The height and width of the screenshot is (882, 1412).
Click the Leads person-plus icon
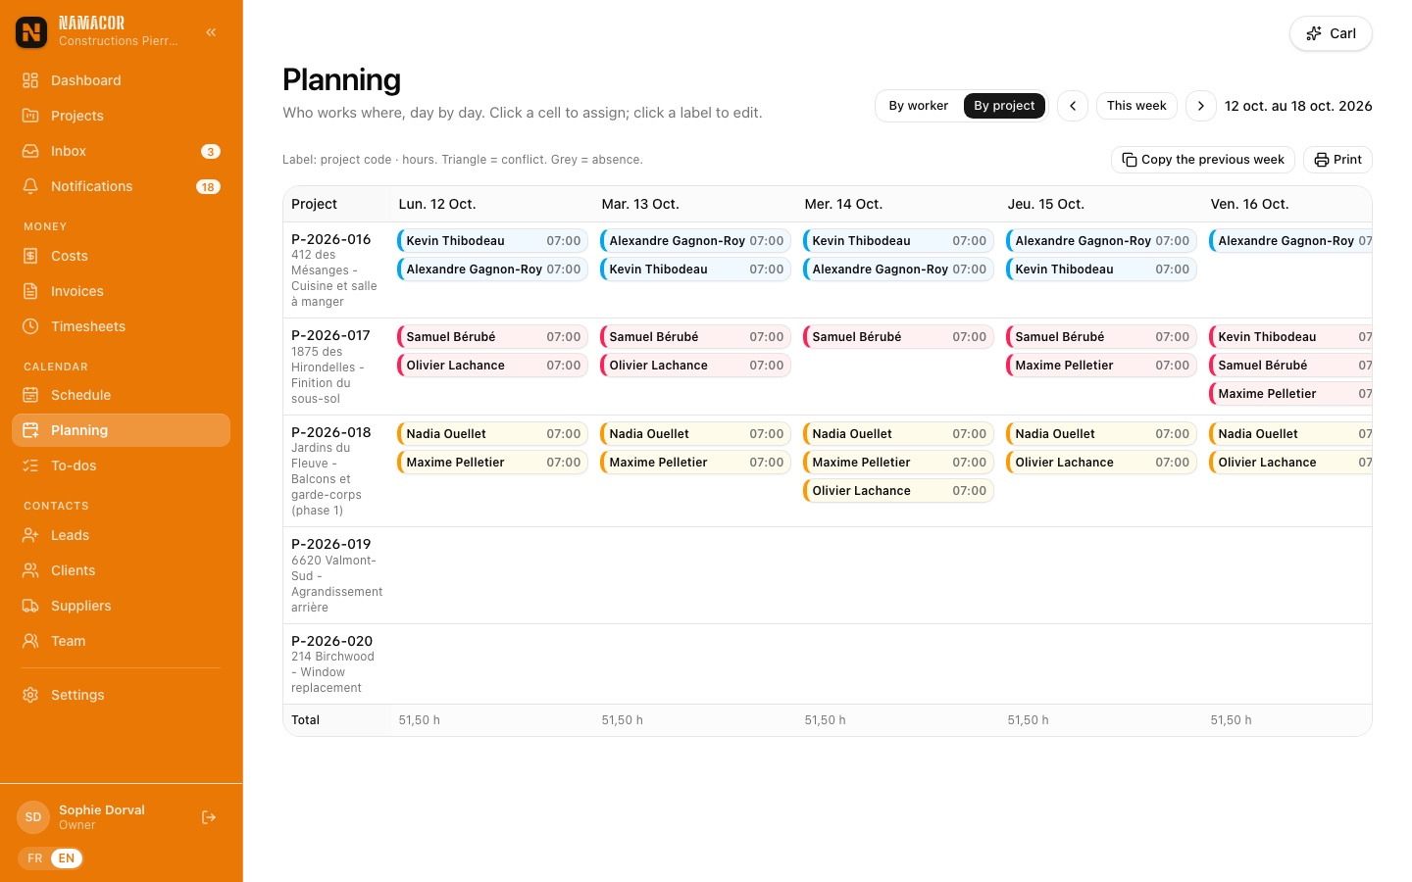tap(30, 535)
